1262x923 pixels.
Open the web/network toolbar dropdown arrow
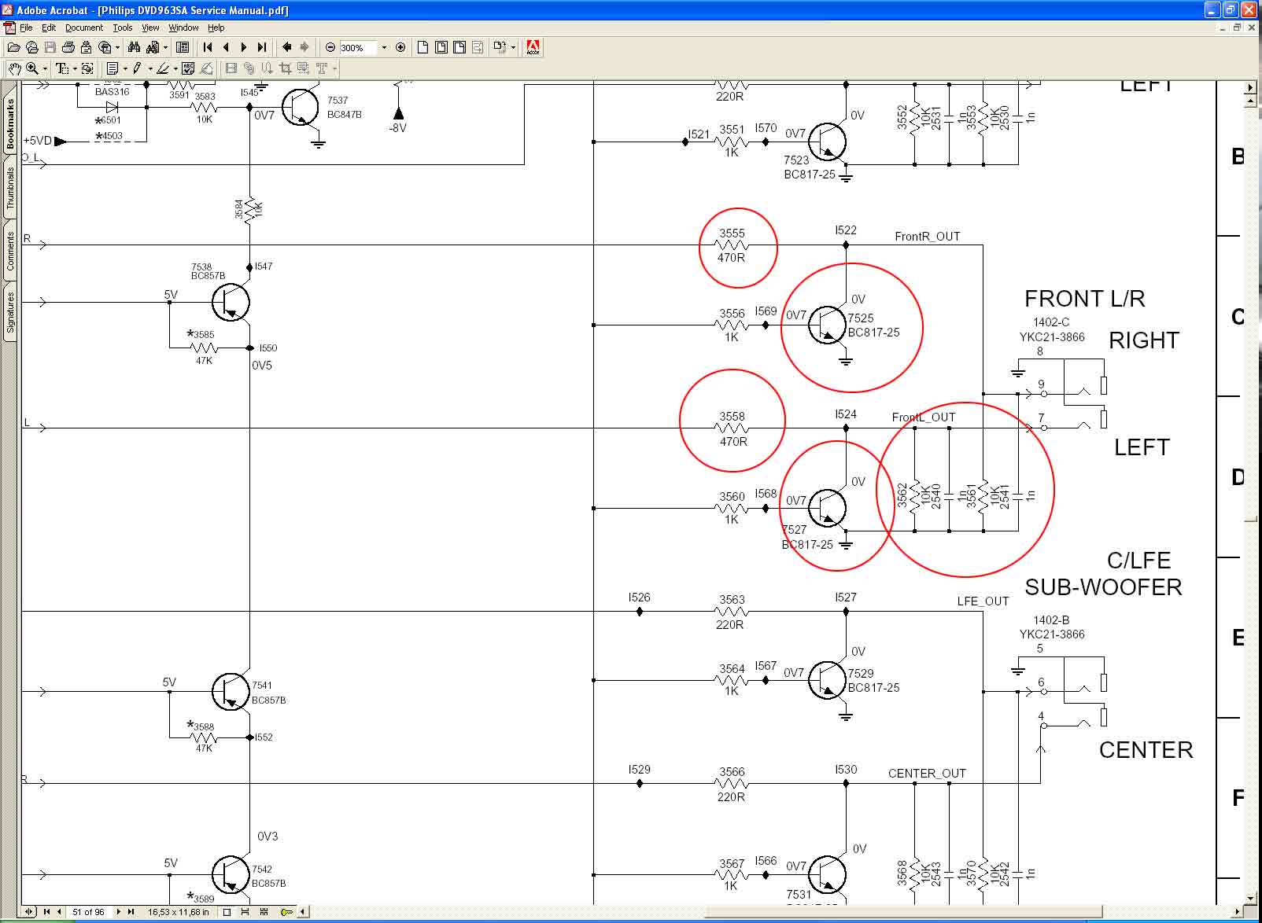[x=117, y=47]
